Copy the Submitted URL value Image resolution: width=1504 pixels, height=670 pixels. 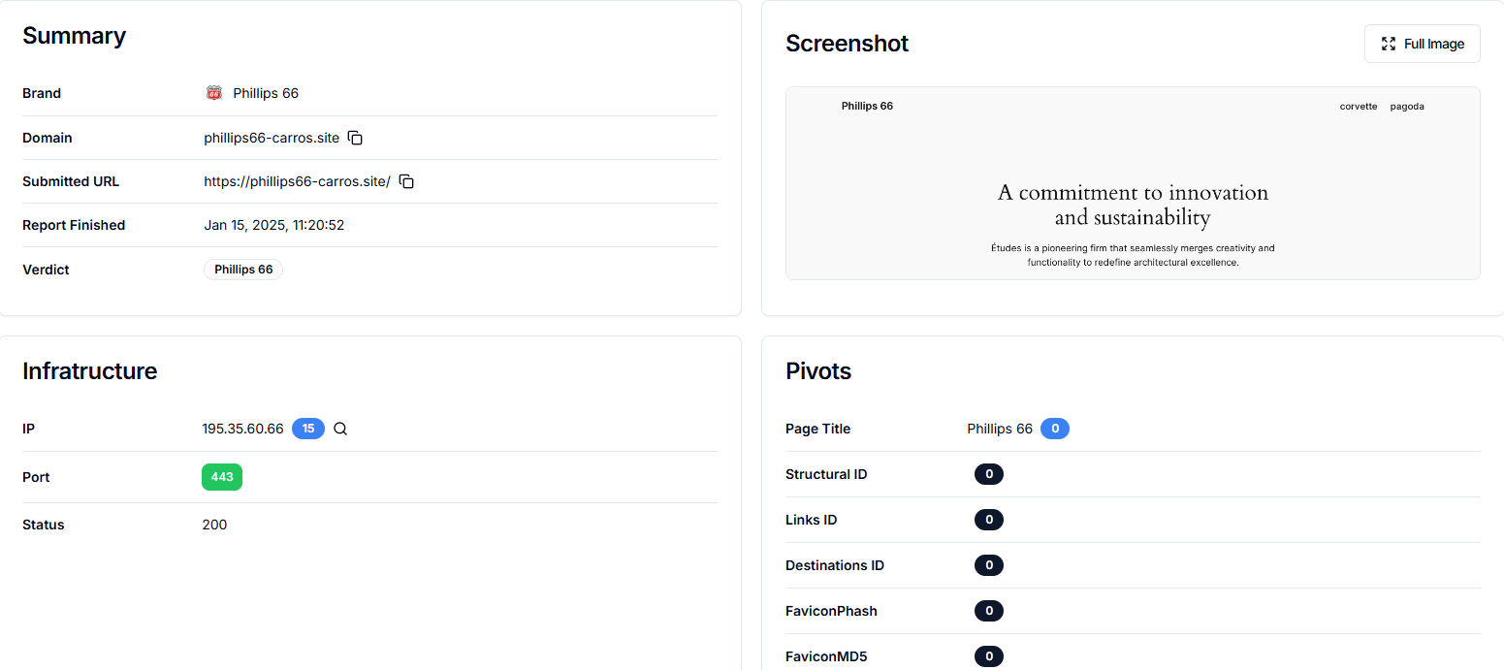(407, 181)
